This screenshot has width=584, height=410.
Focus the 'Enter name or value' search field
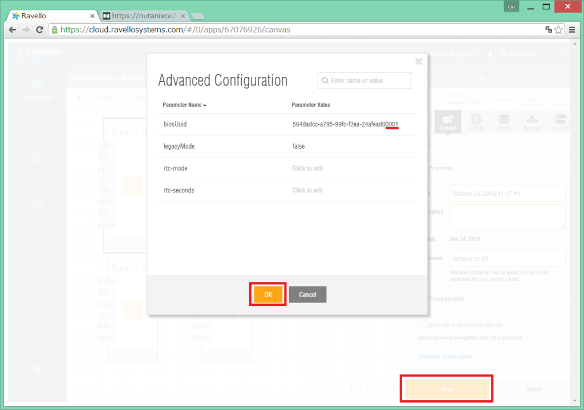tap(364, 80)
